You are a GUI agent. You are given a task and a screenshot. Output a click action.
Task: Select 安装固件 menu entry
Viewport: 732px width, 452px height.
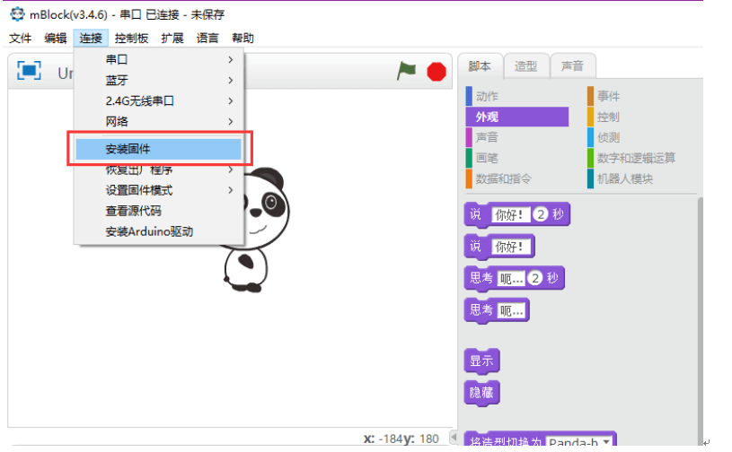pyautogui.click(x=159, y=149)
